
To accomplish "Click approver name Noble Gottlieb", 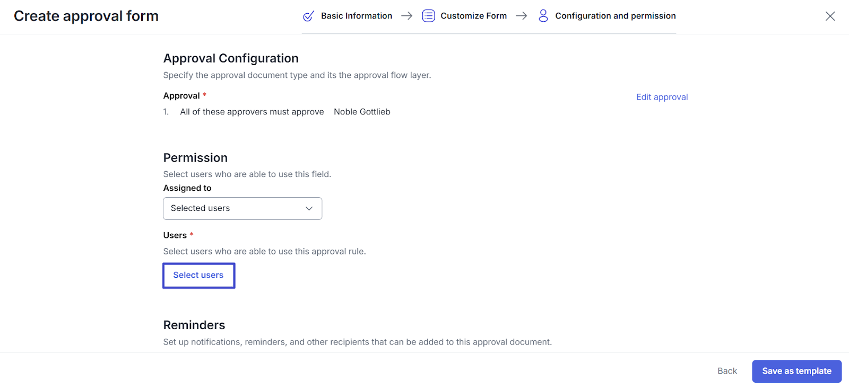I will pos(362,112).
